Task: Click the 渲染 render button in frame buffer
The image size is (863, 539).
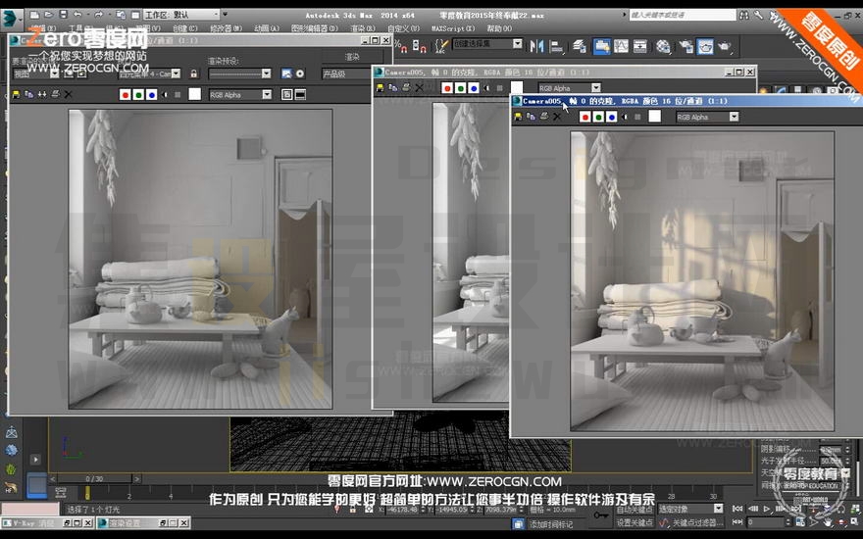Action: click(352, 57)
